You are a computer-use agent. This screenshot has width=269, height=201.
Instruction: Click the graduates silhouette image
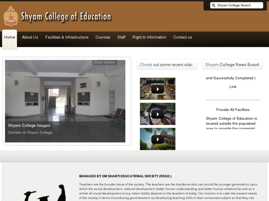pos(45,193)
